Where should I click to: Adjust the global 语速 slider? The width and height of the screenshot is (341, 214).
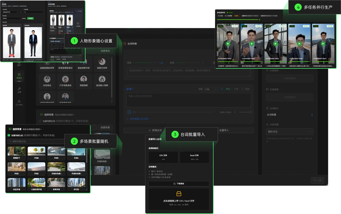tap(145, 63)
